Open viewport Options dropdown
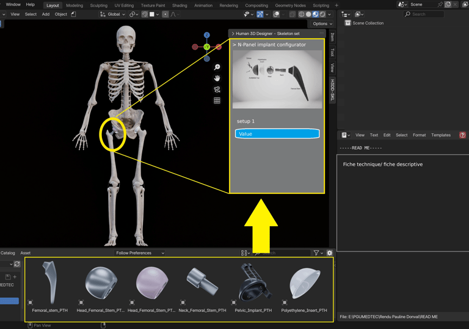Viewport: 469px width, 329px height. [322, 24]
